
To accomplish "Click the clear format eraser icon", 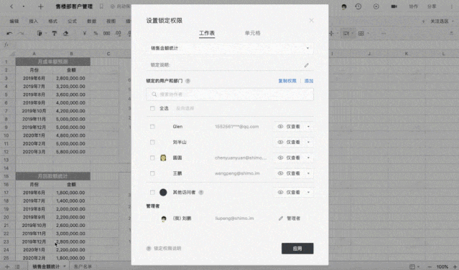I will tap(65, 34).
